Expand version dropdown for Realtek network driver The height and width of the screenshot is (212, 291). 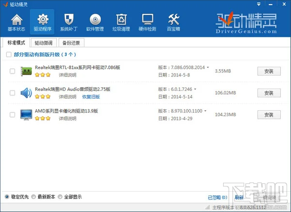click(x=208, y=68)
